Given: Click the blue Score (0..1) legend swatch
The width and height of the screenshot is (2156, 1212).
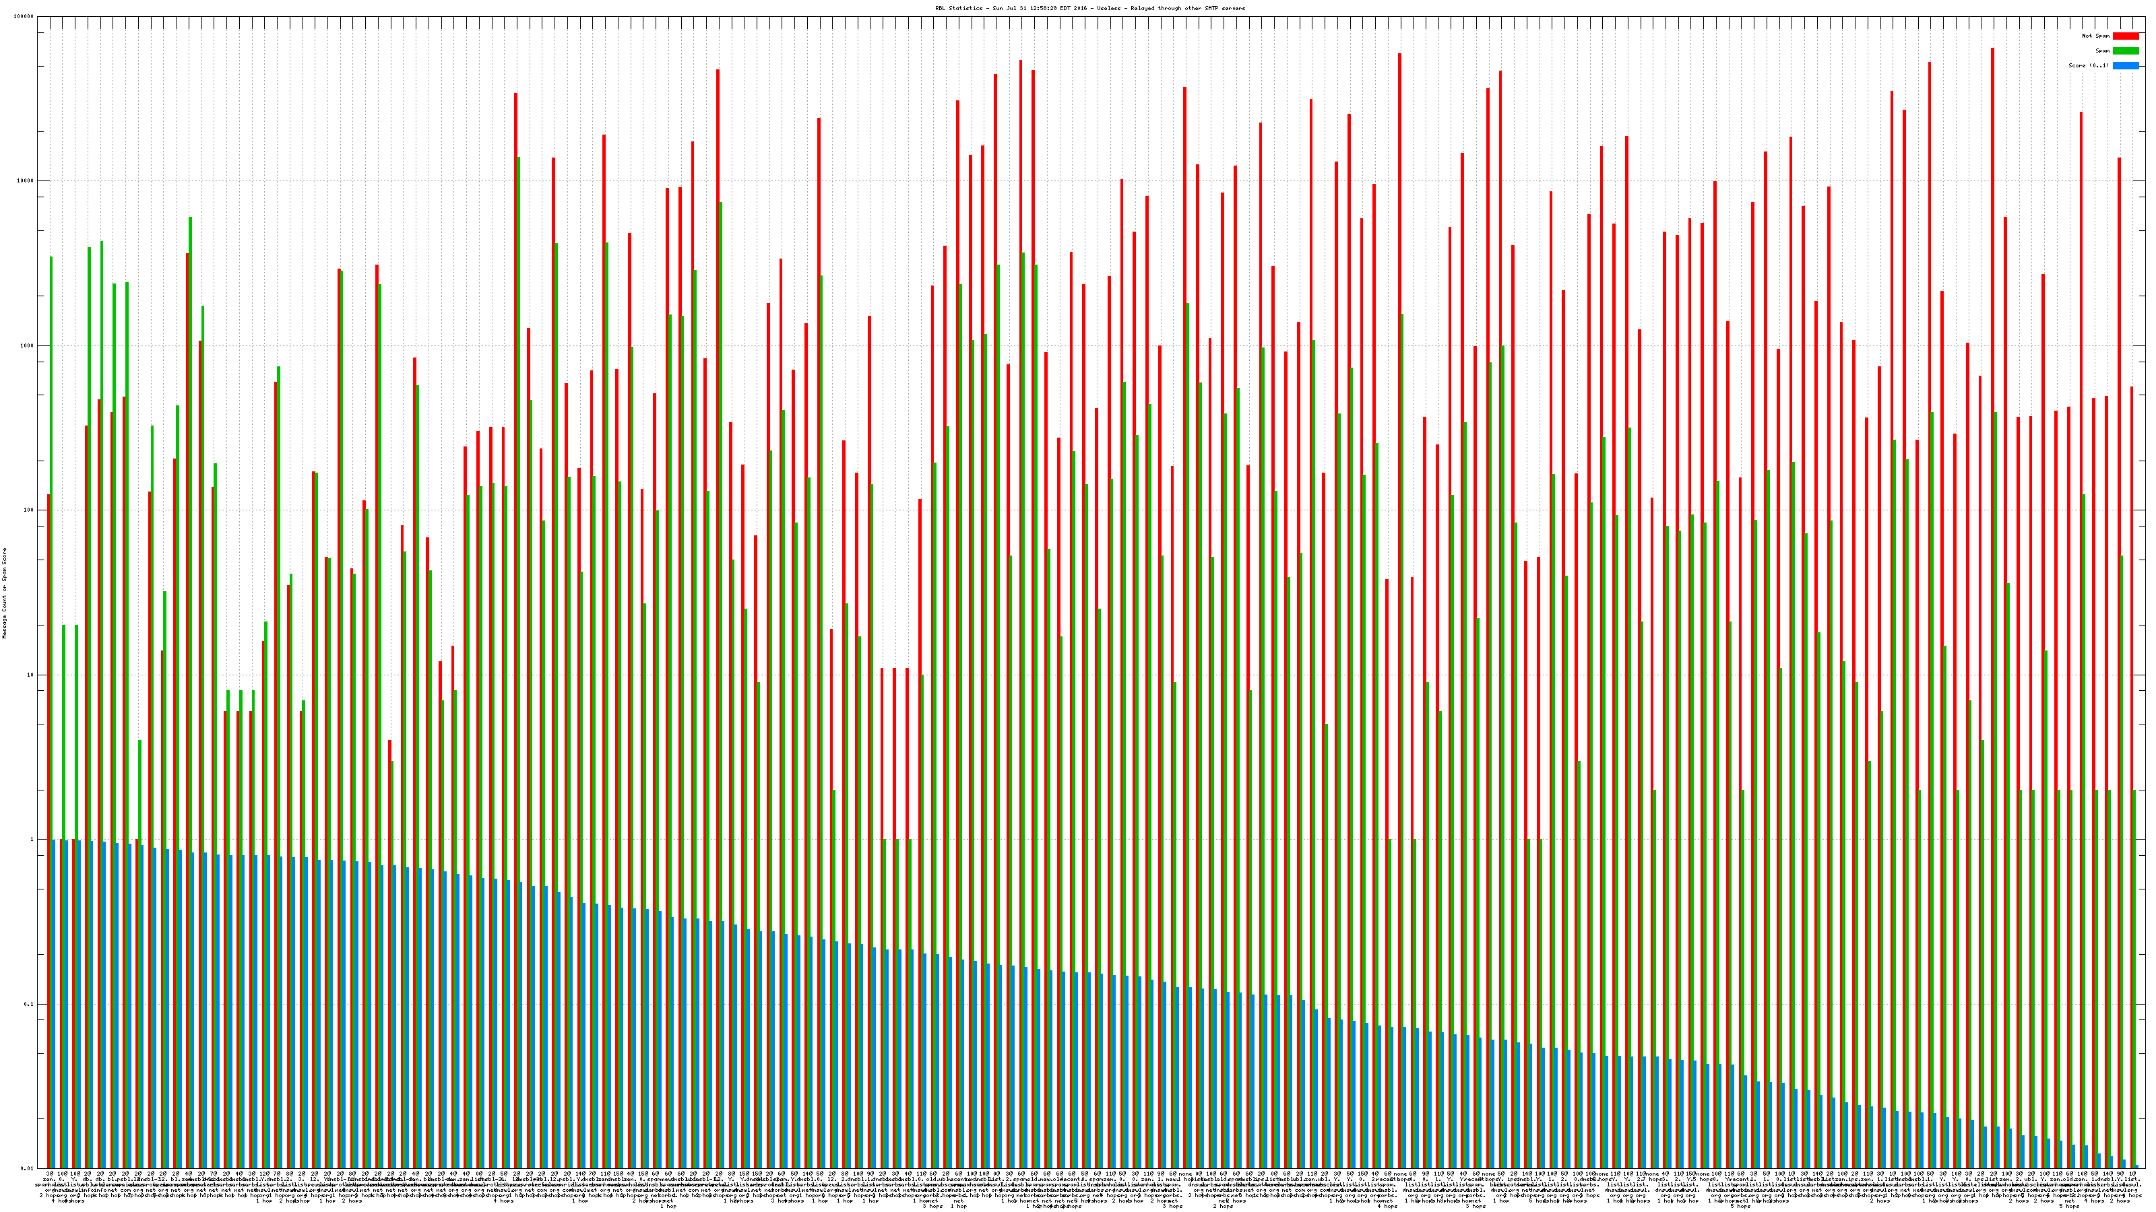Looking at the screenshot, I should pos(2125,65).
